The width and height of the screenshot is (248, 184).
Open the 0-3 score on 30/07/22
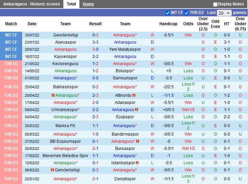(x=95, y=35)
